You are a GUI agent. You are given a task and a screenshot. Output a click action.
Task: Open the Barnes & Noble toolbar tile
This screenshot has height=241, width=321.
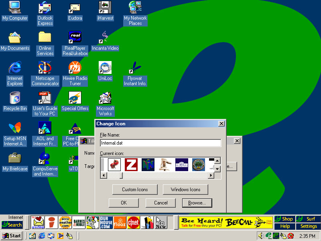[79, 223]
